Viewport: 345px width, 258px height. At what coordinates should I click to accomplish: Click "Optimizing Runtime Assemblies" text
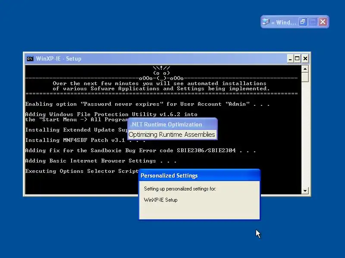click(172, 135)
